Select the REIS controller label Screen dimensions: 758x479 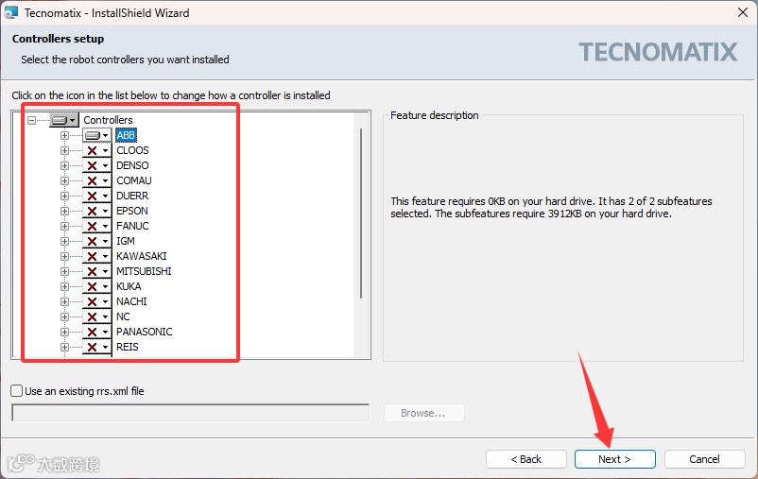coord(128,347)
